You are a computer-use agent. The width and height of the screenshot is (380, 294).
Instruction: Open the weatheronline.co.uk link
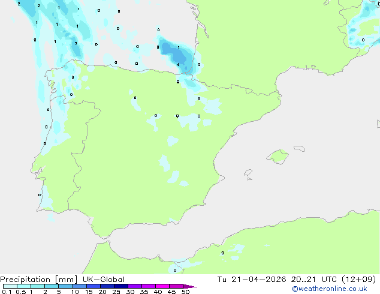click(330, 289)
